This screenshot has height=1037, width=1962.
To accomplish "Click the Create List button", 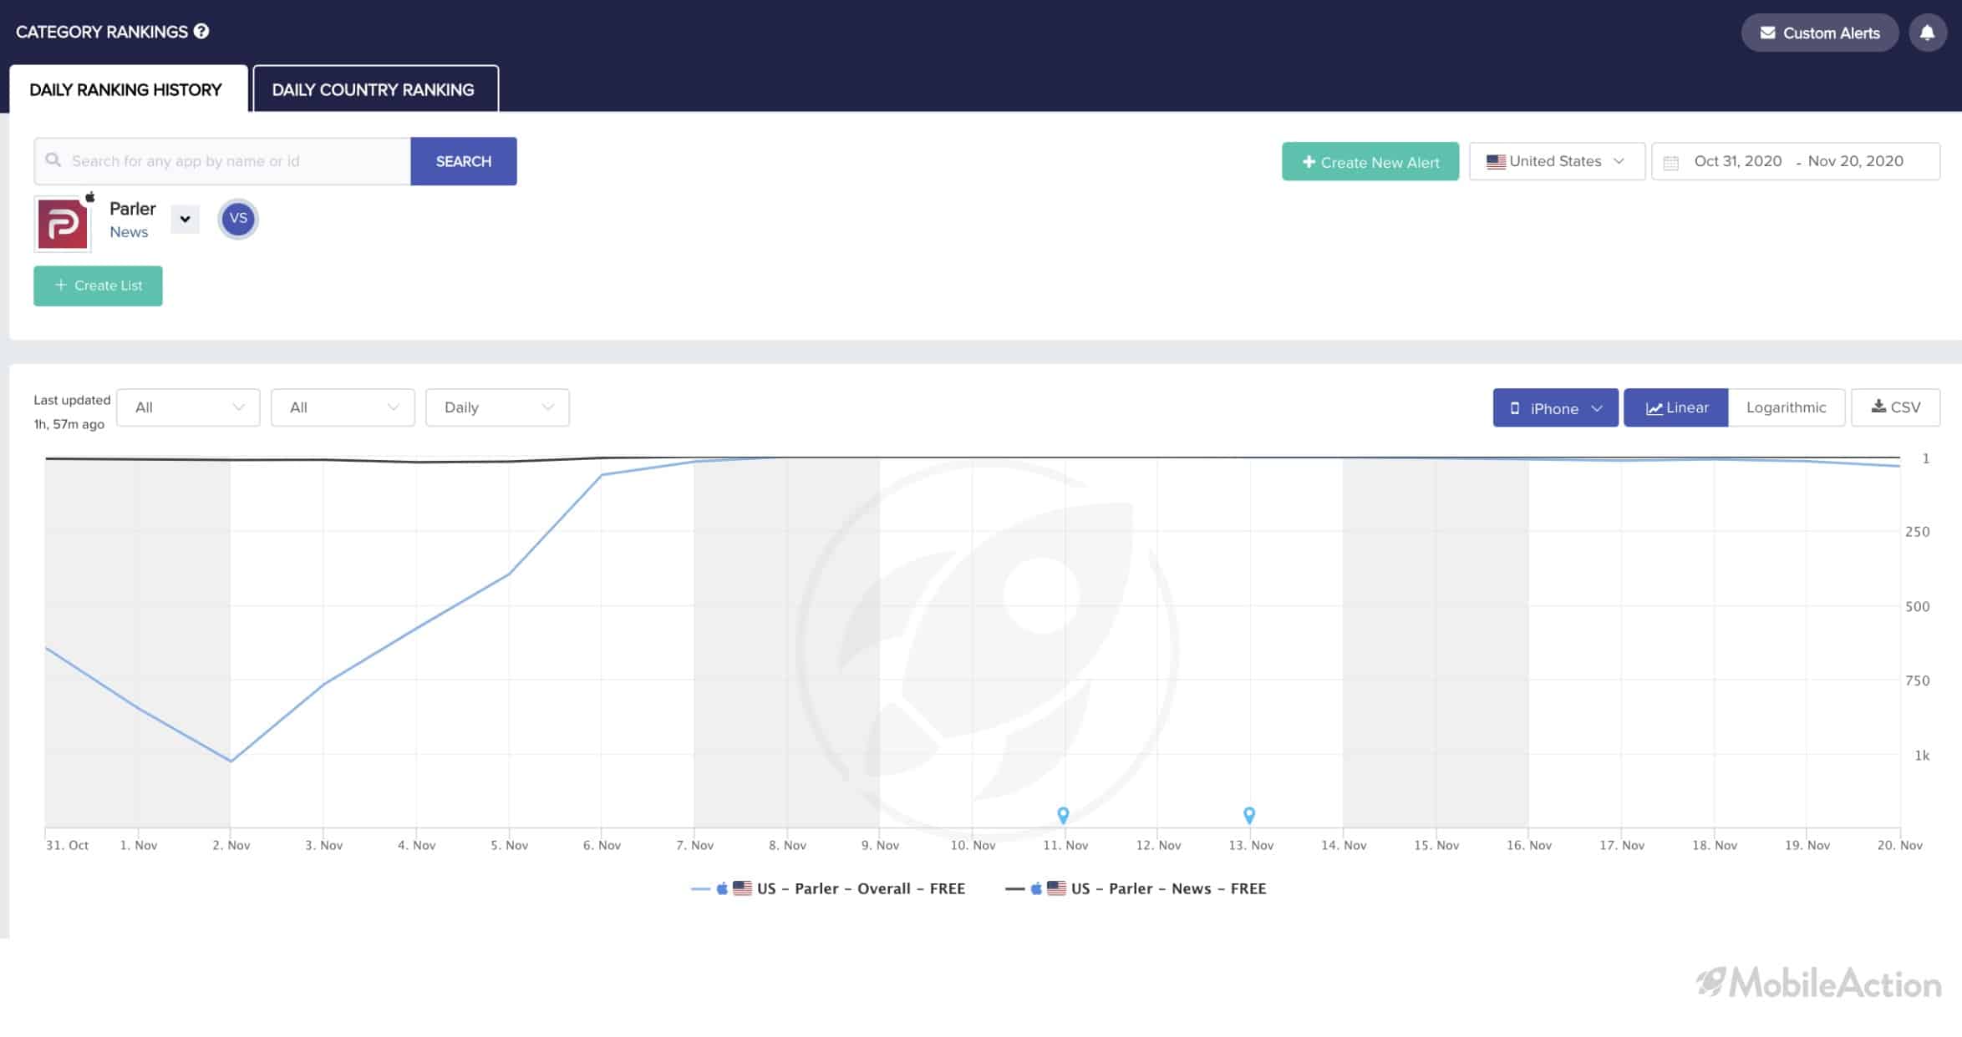I will [98, 286].
